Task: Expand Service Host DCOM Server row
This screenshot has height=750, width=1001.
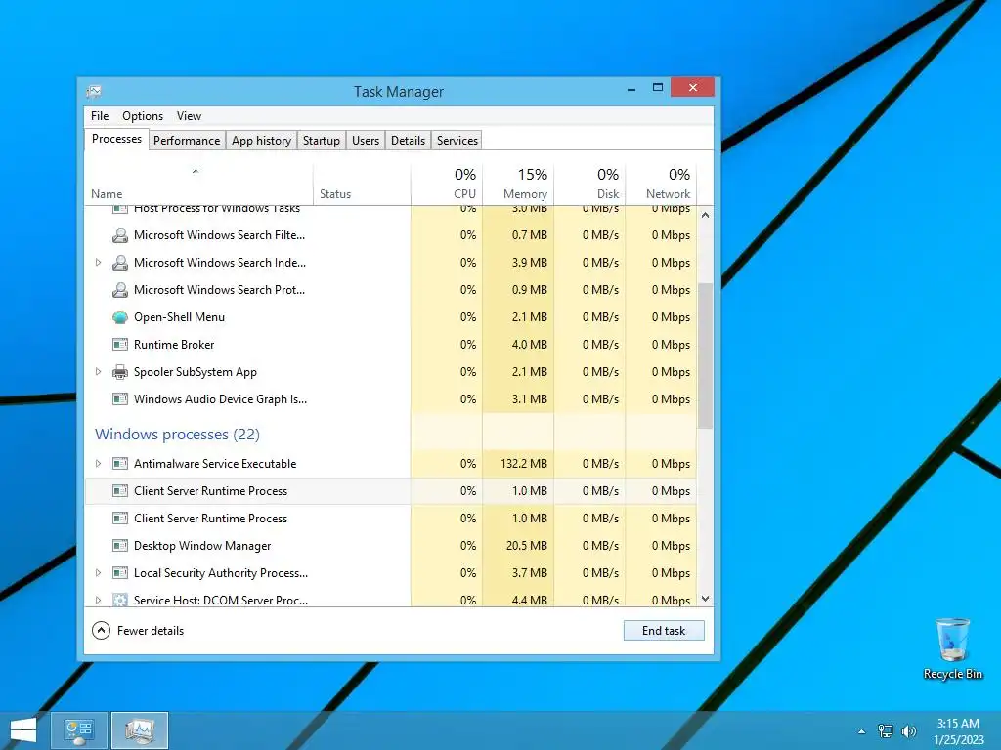Action: [x=98, y=601]
